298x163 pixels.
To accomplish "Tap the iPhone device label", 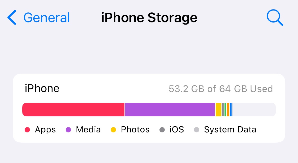I will (42, 88).
